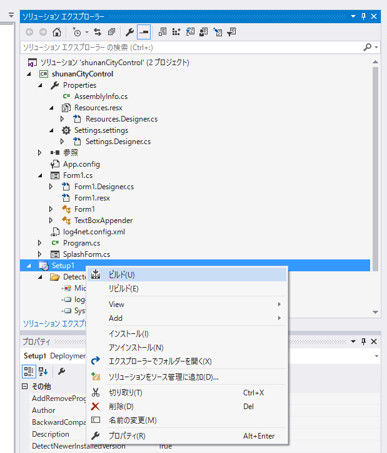Select App.config file

(x=82, y=164)
